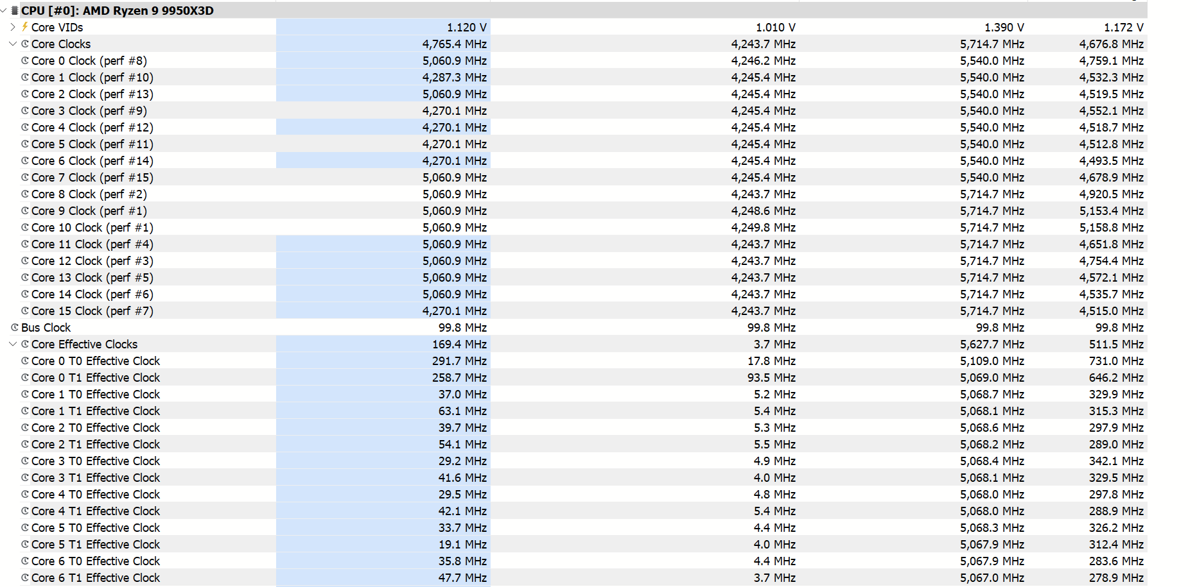Click the 5,158.8 MHz average for Core 10 Clock
The width and height of the screenshot is (1197, 587).
[1111, 228]
